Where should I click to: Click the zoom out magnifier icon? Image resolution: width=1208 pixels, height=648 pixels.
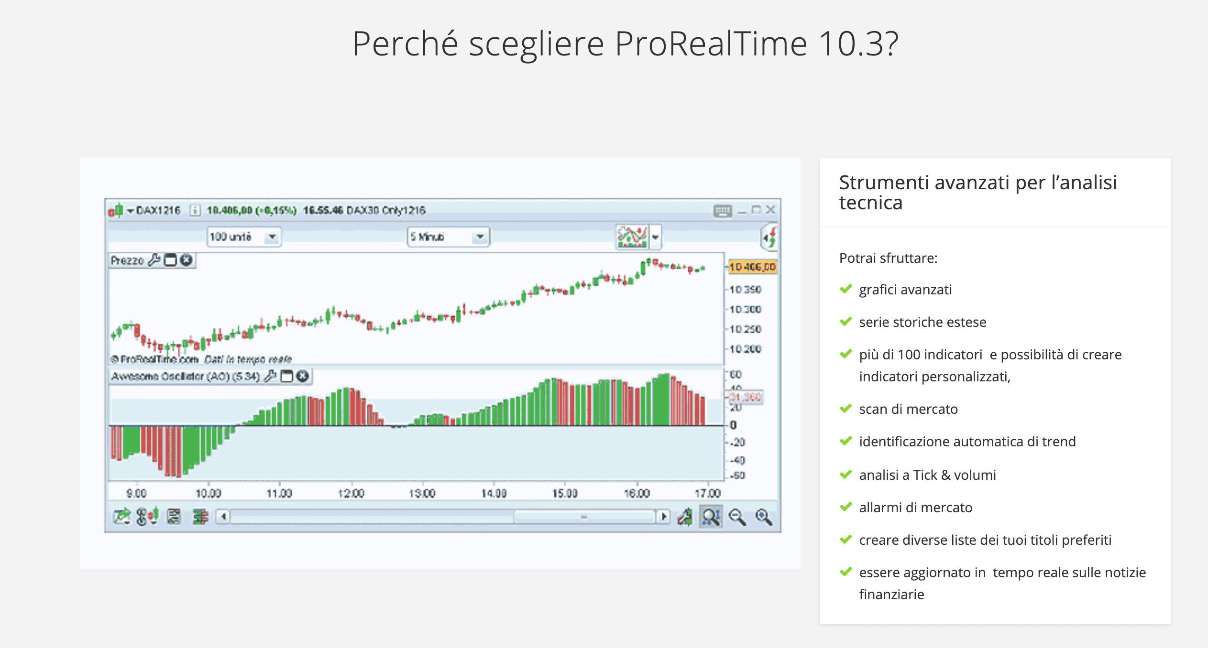(x=737, y=517)
